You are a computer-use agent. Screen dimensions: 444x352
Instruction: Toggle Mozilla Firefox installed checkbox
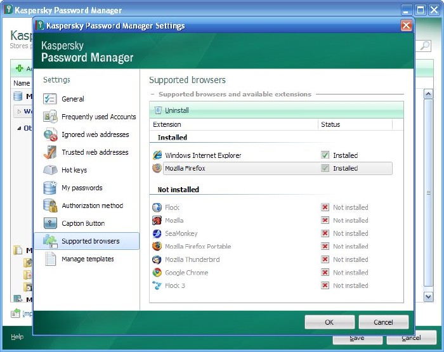[x=325, y=169]
